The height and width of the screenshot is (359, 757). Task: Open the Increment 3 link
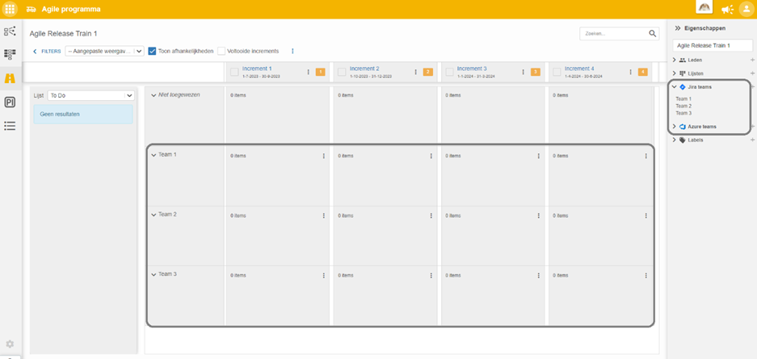pyautogui.click(x=472, y=69)
